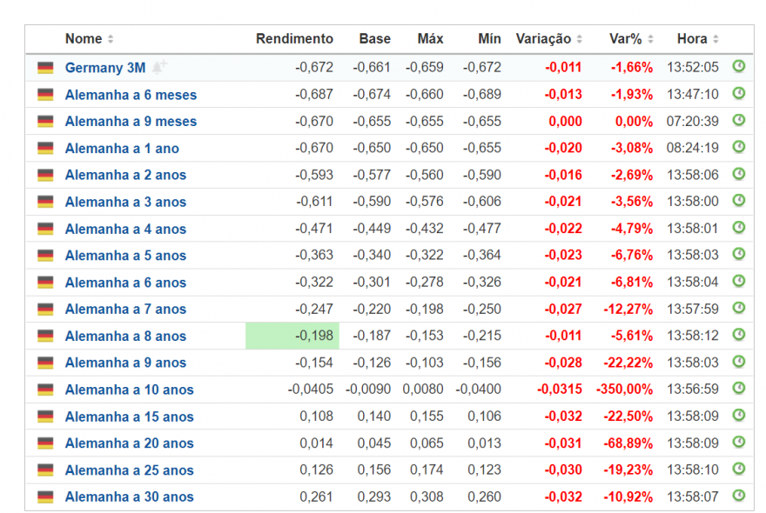Click German flag beside Alemanha a 20 anos

45,443
